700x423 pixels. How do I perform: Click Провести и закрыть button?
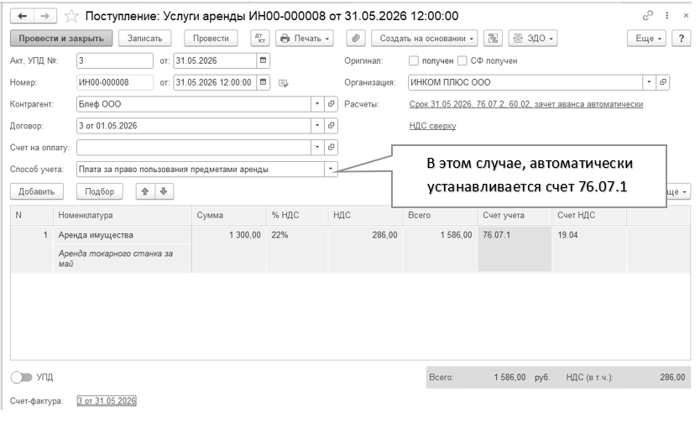tap(61, 39)
